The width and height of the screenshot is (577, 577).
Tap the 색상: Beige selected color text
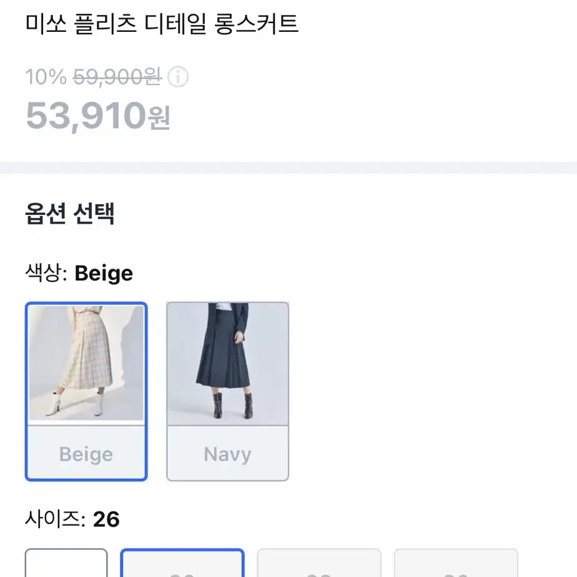coord(79,273)
